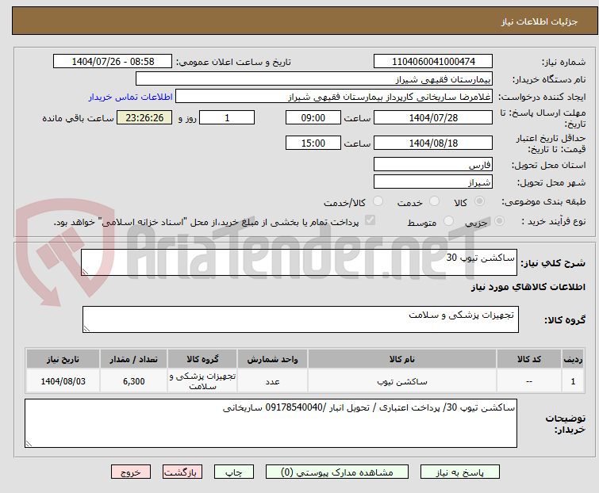Click the row number cell 1

(x=573, y=381)
